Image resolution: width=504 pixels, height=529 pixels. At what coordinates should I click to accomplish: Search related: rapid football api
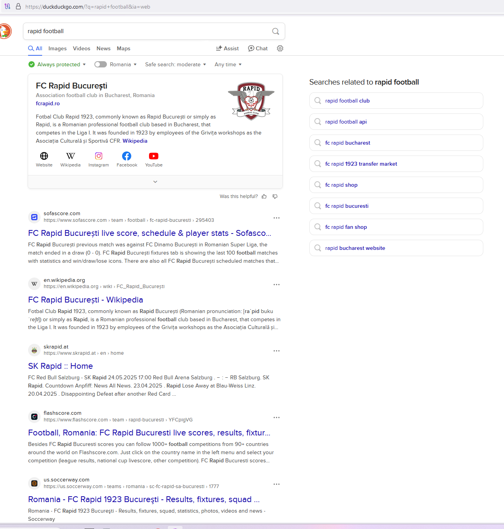tap(396, 122)
